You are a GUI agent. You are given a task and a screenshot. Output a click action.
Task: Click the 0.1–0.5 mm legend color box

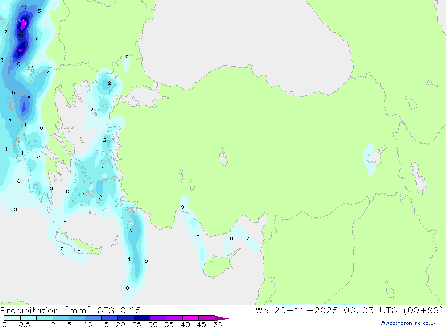pos(12,318)
